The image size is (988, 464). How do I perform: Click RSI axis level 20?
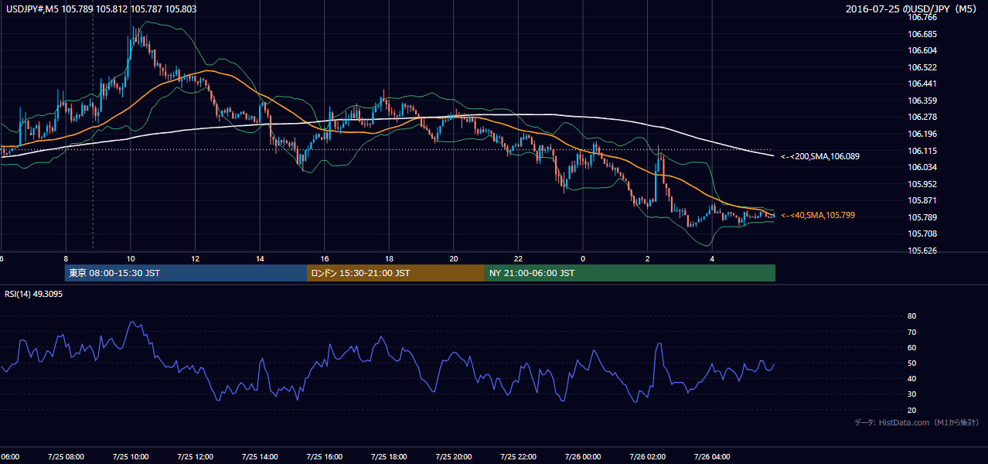click(x=912, y=410)
